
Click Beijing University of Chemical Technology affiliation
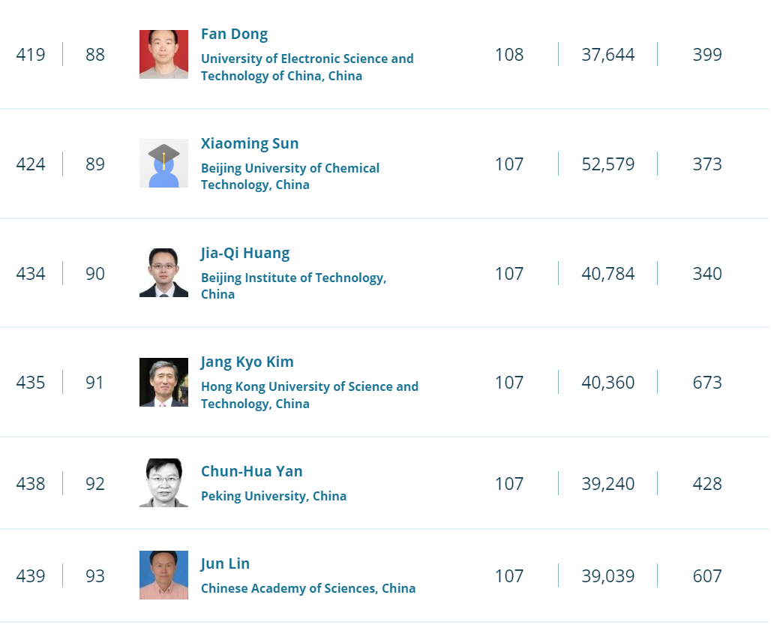point(289,176)
